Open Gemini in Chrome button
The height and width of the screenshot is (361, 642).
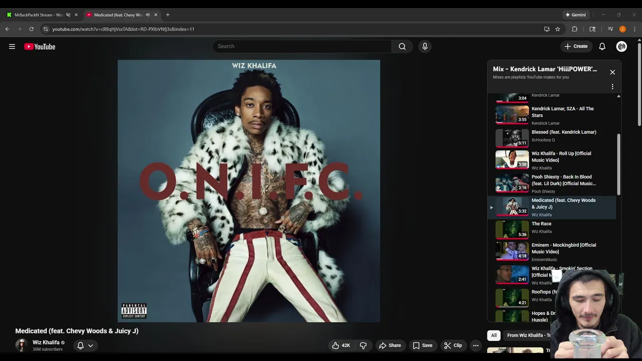tap(576, 15)
